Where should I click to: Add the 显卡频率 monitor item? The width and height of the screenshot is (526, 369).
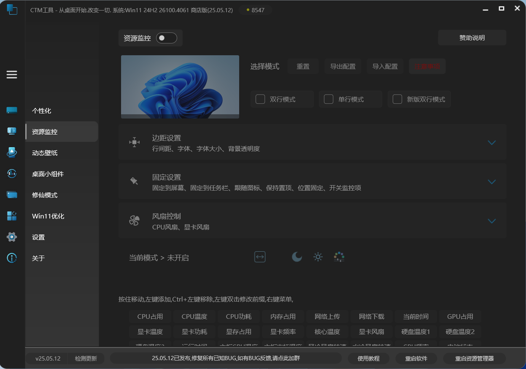click(283, 331)
